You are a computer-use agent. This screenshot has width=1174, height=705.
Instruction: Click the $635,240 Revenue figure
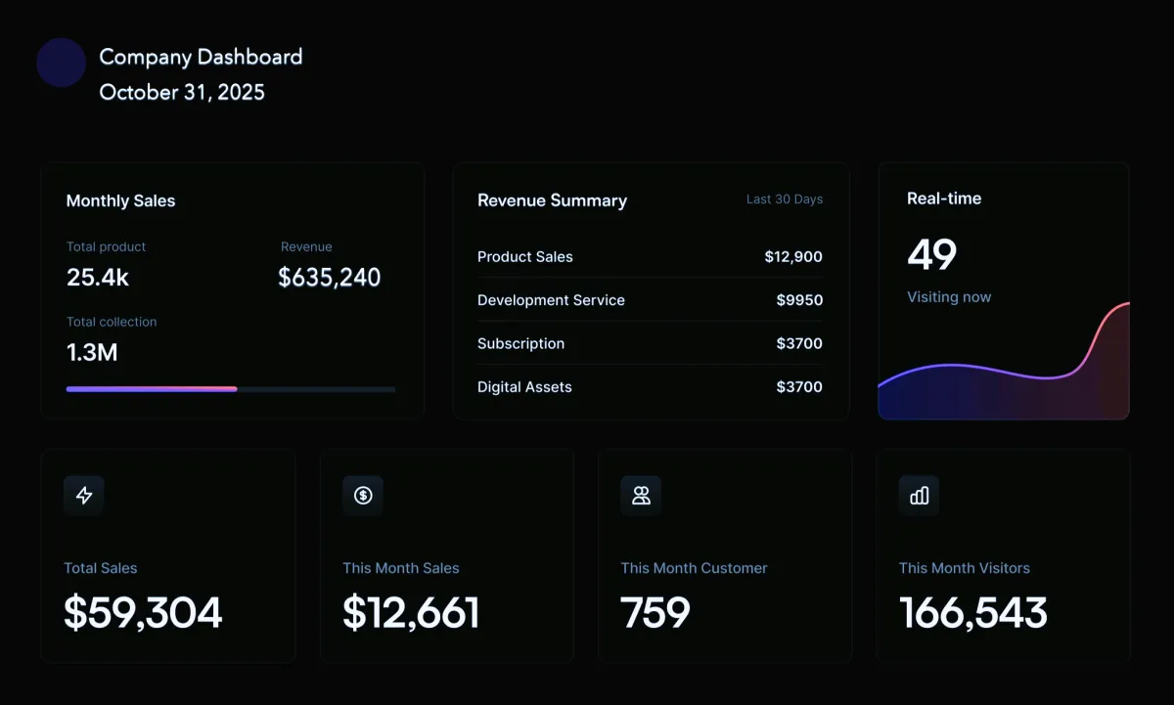(x=330, y=278)
